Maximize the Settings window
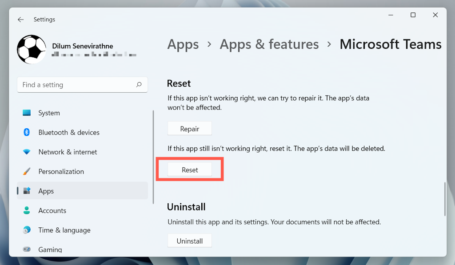The image size is (455, 265). 413,15
